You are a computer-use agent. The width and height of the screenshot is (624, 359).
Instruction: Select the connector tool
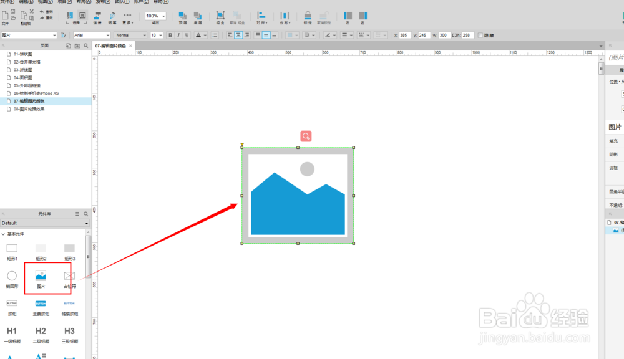point(97,17)
